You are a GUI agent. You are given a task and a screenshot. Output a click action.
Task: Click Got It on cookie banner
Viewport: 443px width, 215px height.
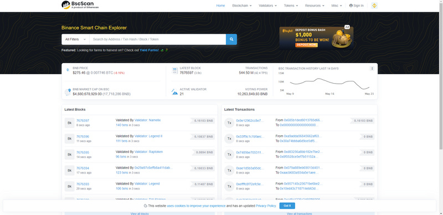pyautogui.click(x=287, y=206)
